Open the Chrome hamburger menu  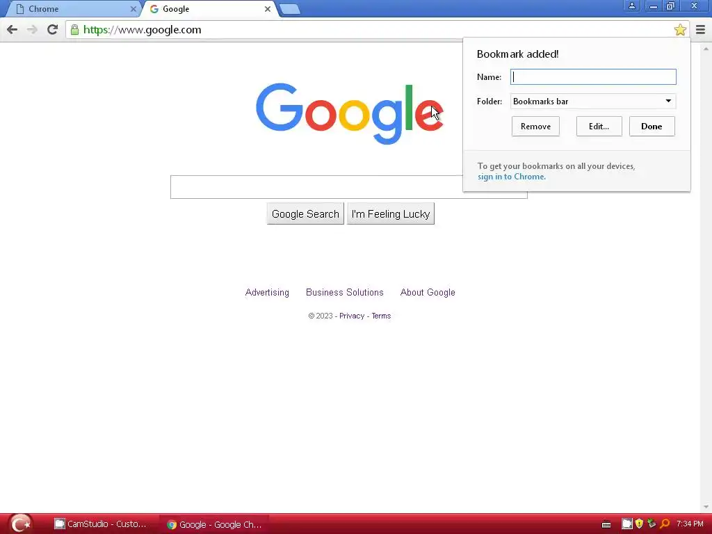point(701,30)
